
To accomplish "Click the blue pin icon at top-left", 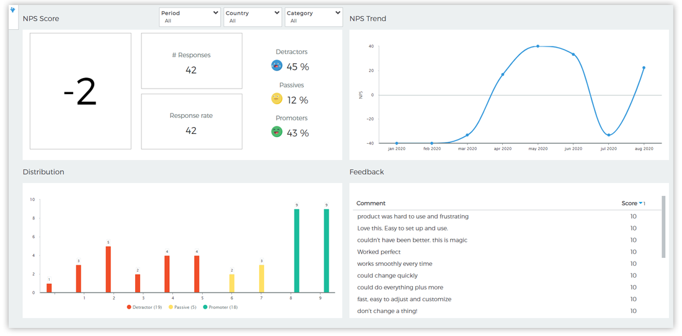I will point(12,10).
